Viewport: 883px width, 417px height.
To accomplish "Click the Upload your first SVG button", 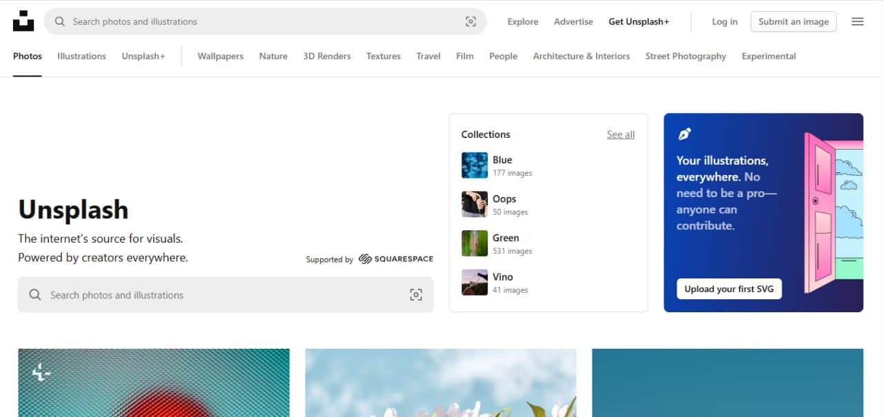I will point(729,289).
